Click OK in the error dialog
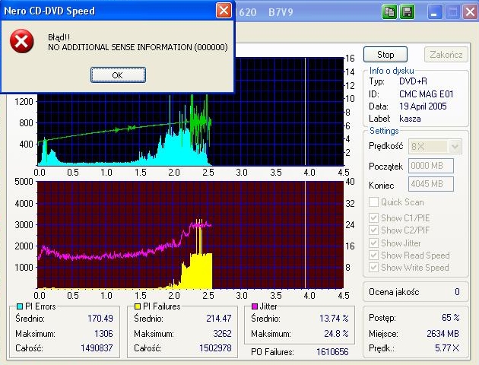 point(118,75)
